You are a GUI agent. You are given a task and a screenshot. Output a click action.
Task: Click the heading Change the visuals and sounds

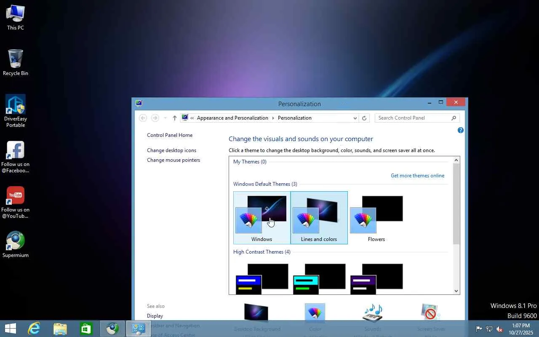pos(301,139)
